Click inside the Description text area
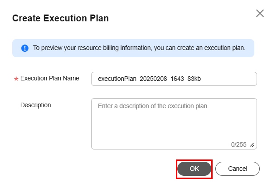The width and height of the screenshot is (272, 189). click(x=174, y=124)
